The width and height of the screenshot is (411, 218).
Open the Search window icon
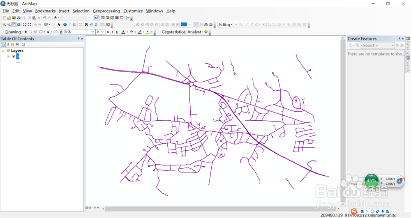pyautogui.click(x=112, y=18)
